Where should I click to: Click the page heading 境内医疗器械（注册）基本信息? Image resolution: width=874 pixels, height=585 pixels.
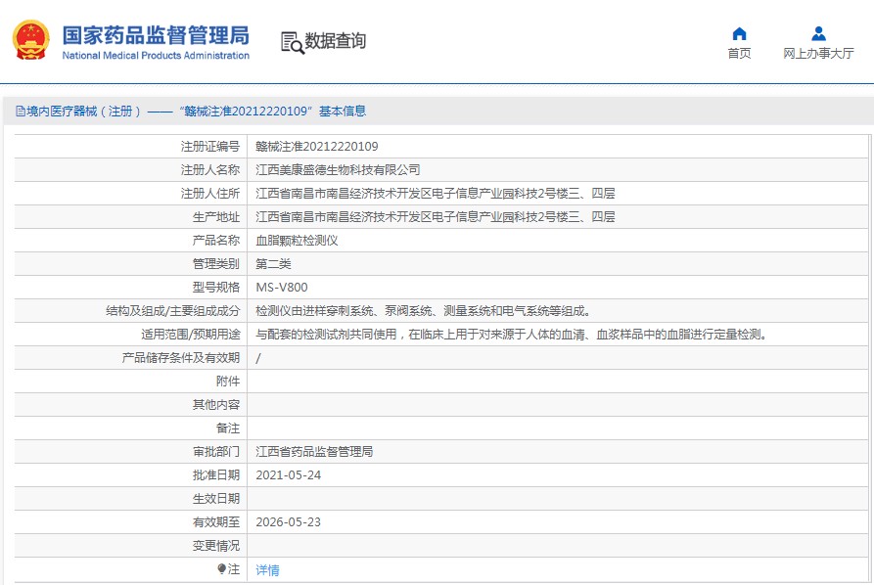point(196,111)
